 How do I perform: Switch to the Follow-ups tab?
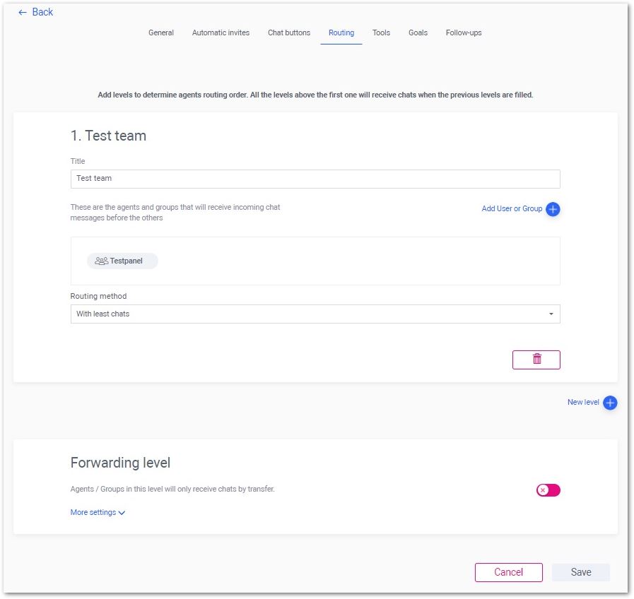coord(464,32)
